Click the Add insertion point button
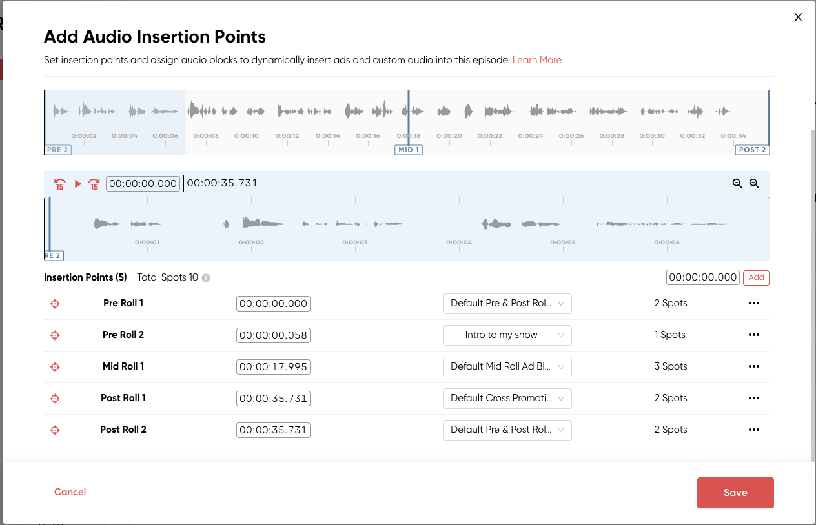 coord(756,277)
